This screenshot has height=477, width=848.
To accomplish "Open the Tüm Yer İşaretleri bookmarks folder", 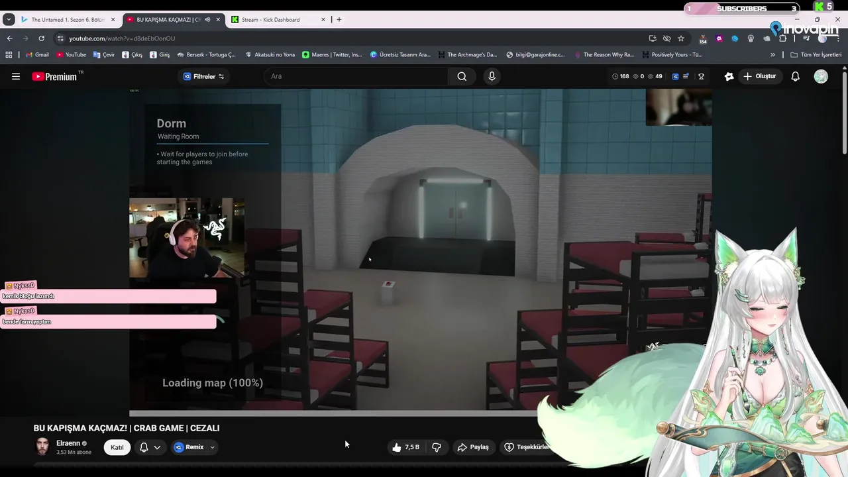I will point(816,55).
